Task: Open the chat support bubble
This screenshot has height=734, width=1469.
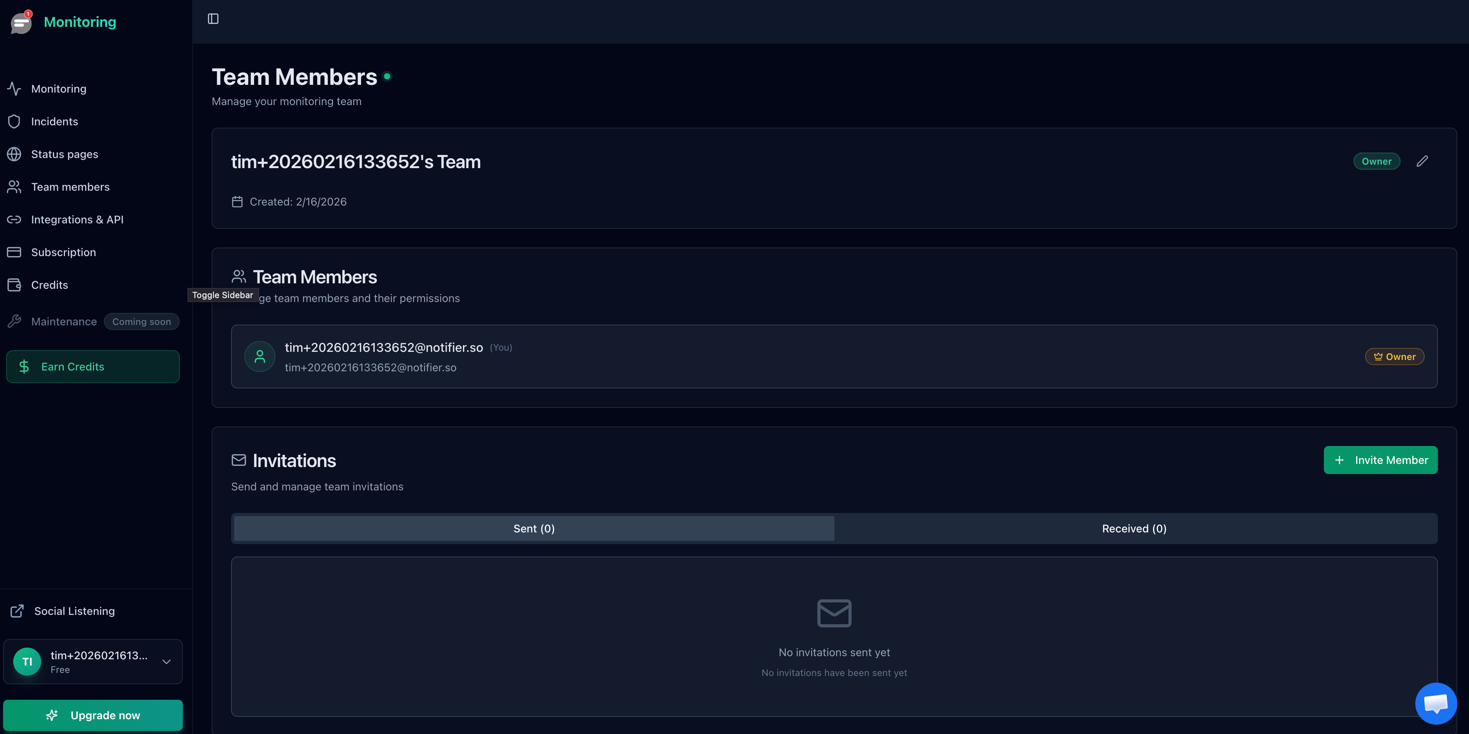Action: click(1436, 703)
